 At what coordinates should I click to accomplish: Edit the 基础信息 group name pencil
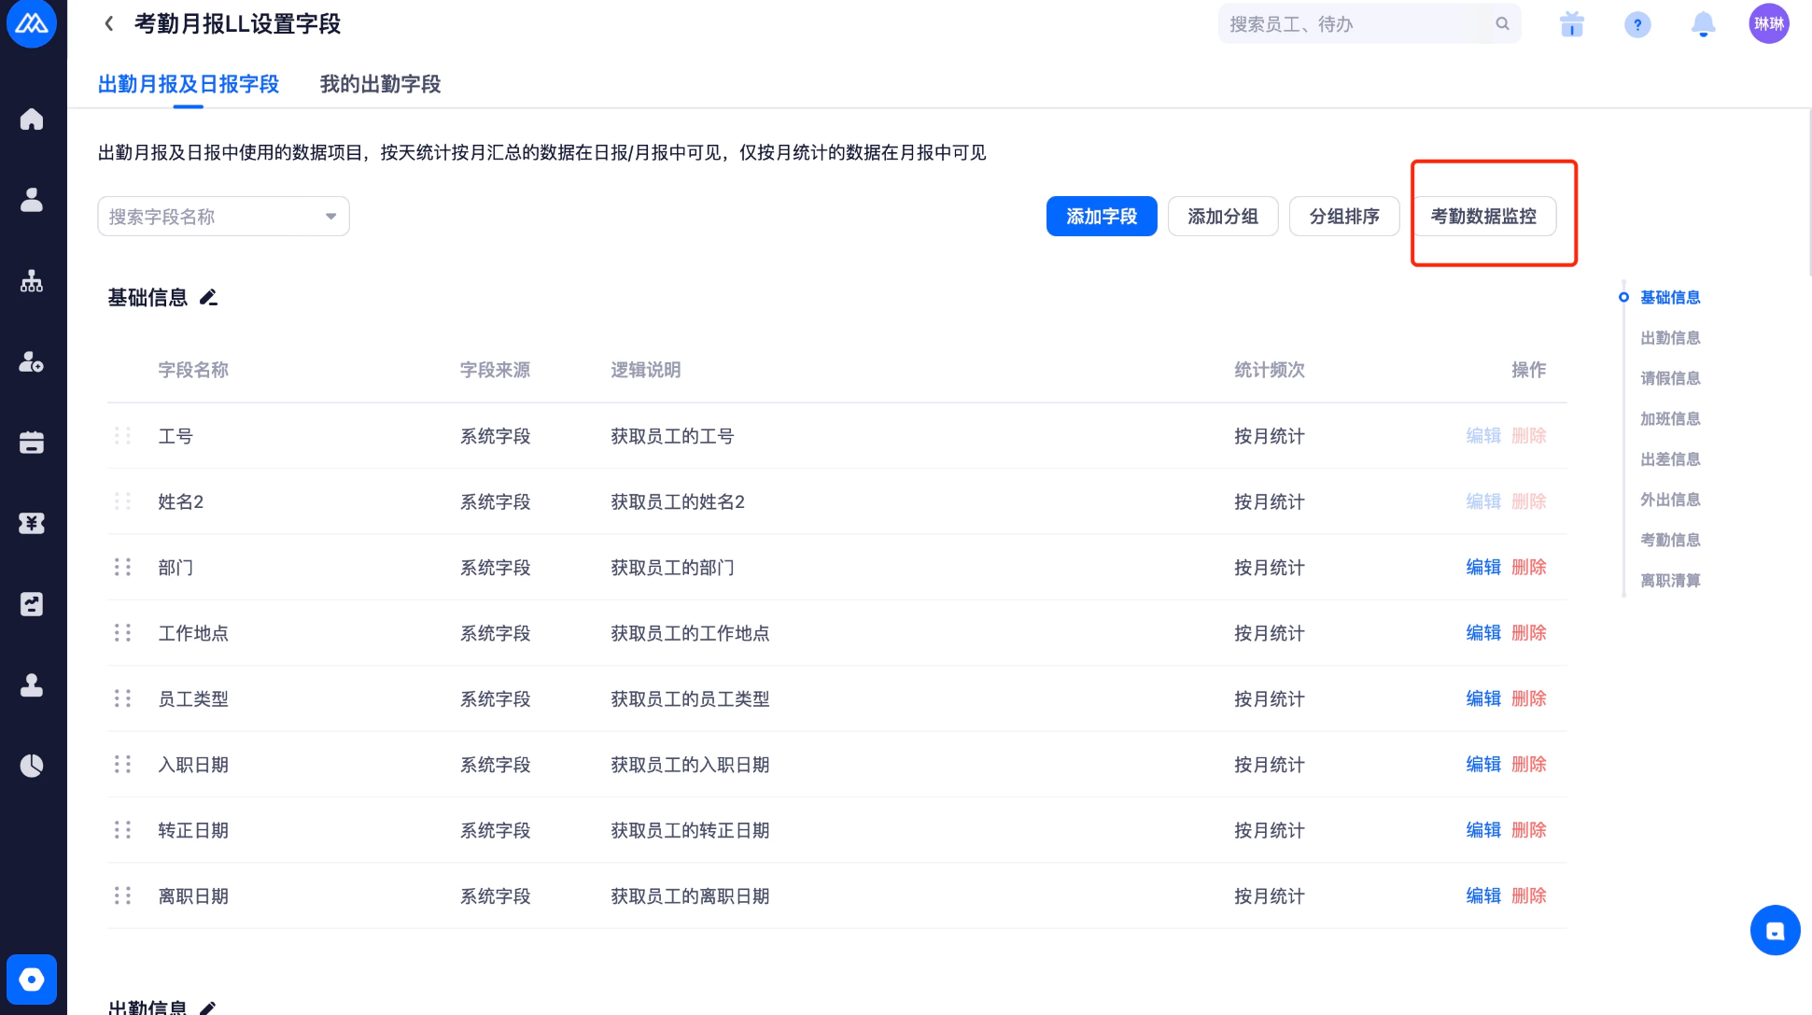click(x=209, y=297)
